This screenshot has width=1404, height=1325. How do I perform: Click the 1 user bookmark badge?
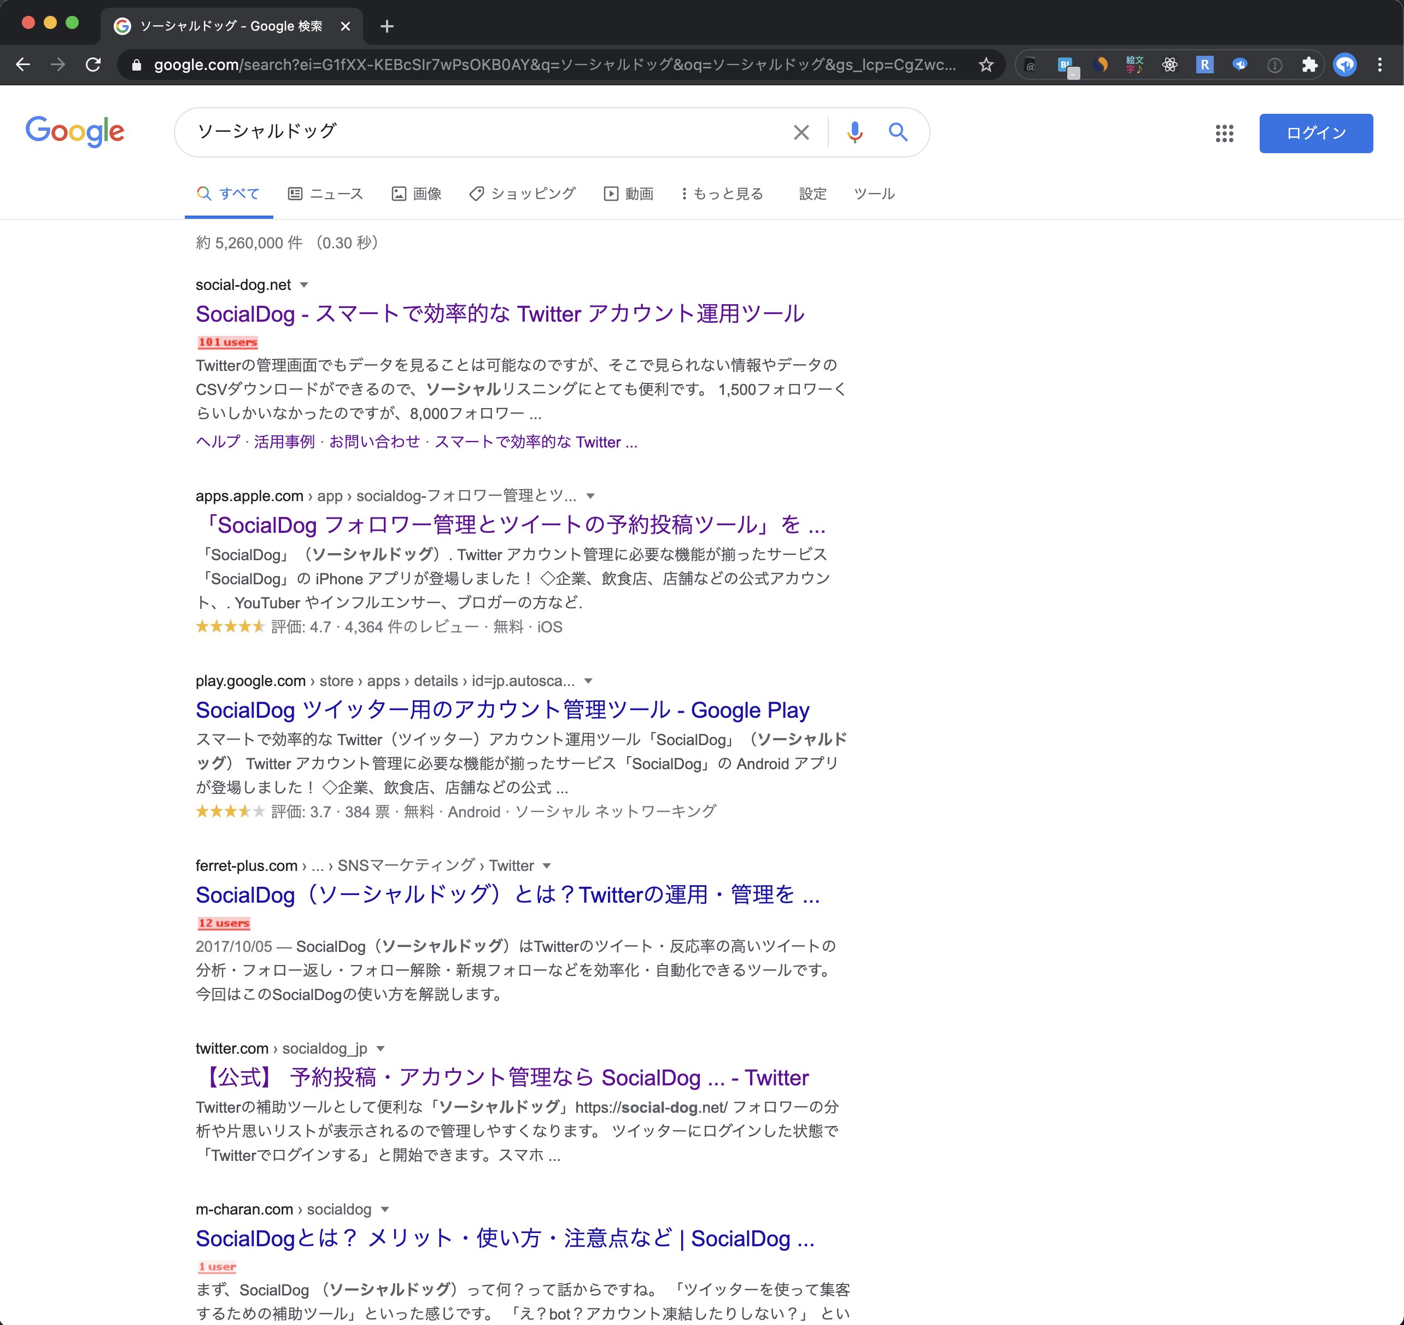(217, 1267)
